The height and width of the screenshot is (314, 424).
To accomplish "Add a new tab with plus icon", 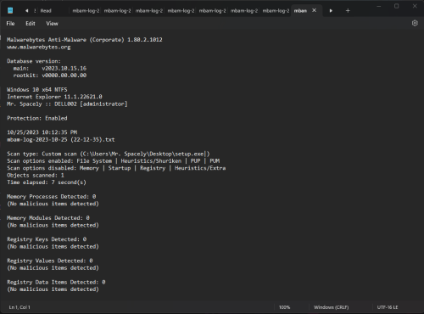I will (x=348, y=10).
